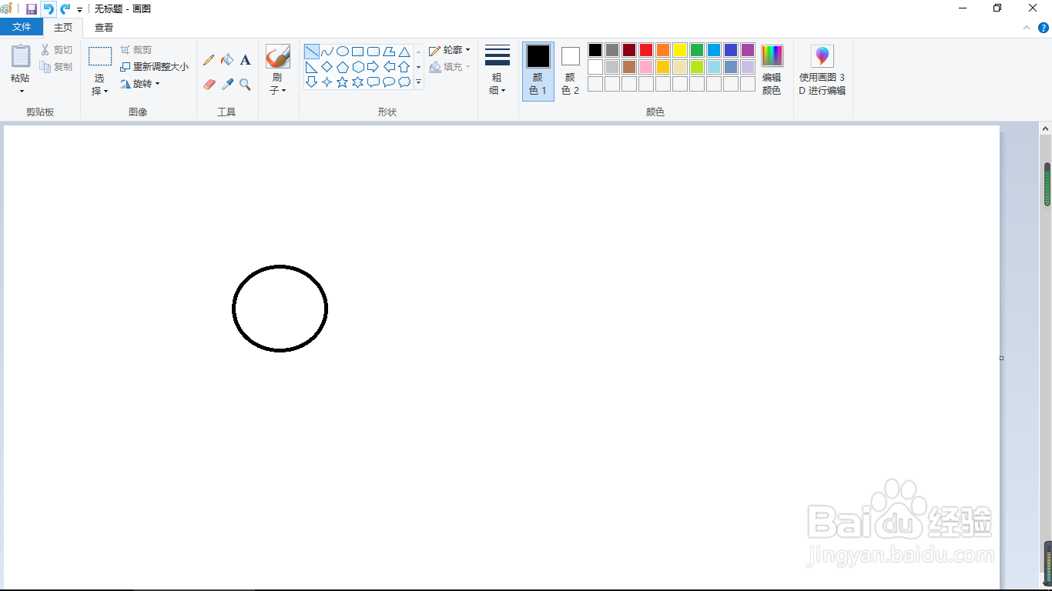This screenshot has width=1052, height=591.
Task: Open the Paste dropdown arrow
Action: [21, 92]
